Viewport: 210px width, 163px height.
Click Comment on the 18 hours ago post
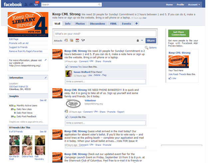click(84, 145)
